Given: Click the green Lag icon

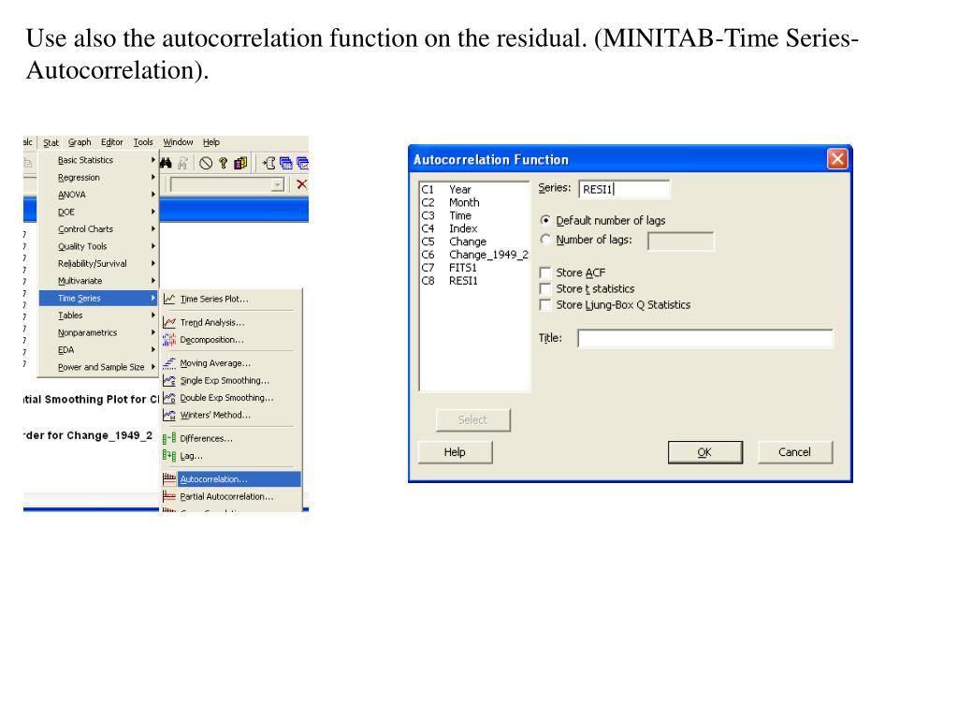Looking at the screenshot, I should pos(169,456).
